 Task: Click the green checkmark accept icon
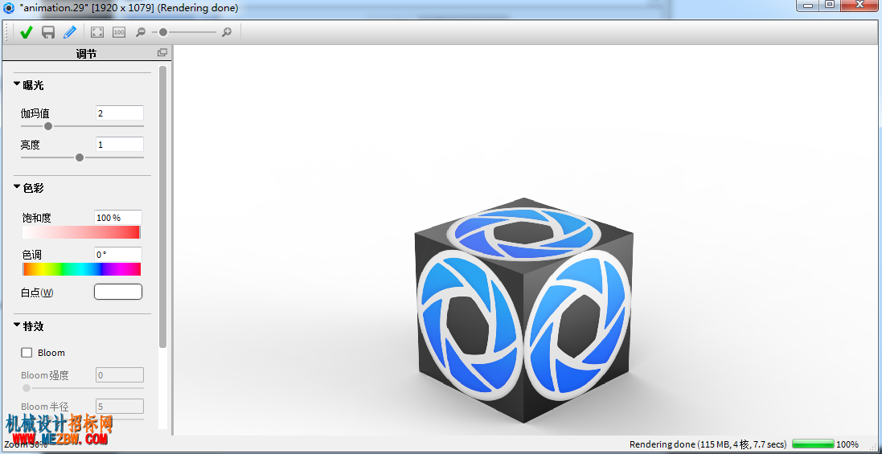(x=26, y=33)
